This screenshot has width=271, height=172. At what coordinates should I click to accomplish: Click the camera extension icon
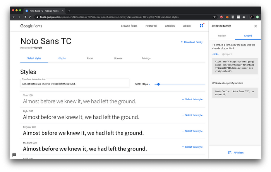244,17
